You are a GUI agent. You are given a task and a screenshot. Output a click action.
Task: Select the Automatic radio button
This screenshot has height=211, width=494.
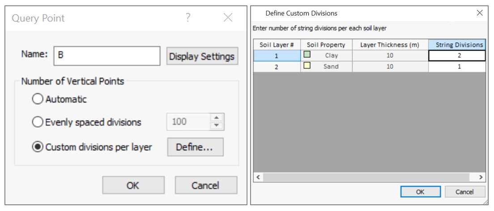[x=38, y=99]
